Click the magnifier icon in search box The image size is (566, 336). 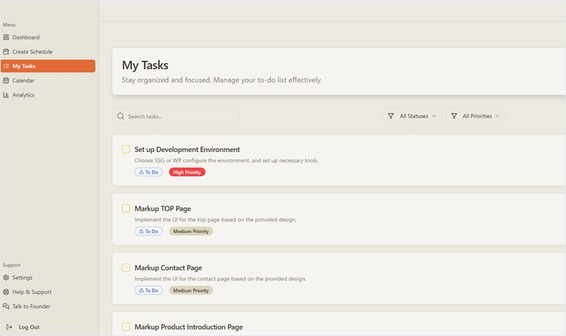click(x=121, y=116)
